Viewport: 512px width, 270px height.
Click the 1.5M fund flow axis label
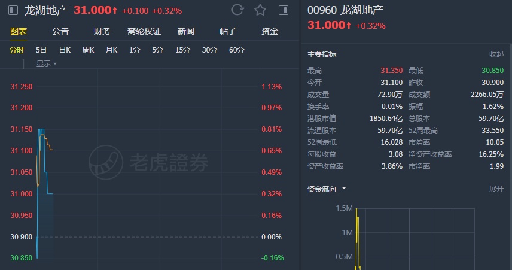[344, 208]
